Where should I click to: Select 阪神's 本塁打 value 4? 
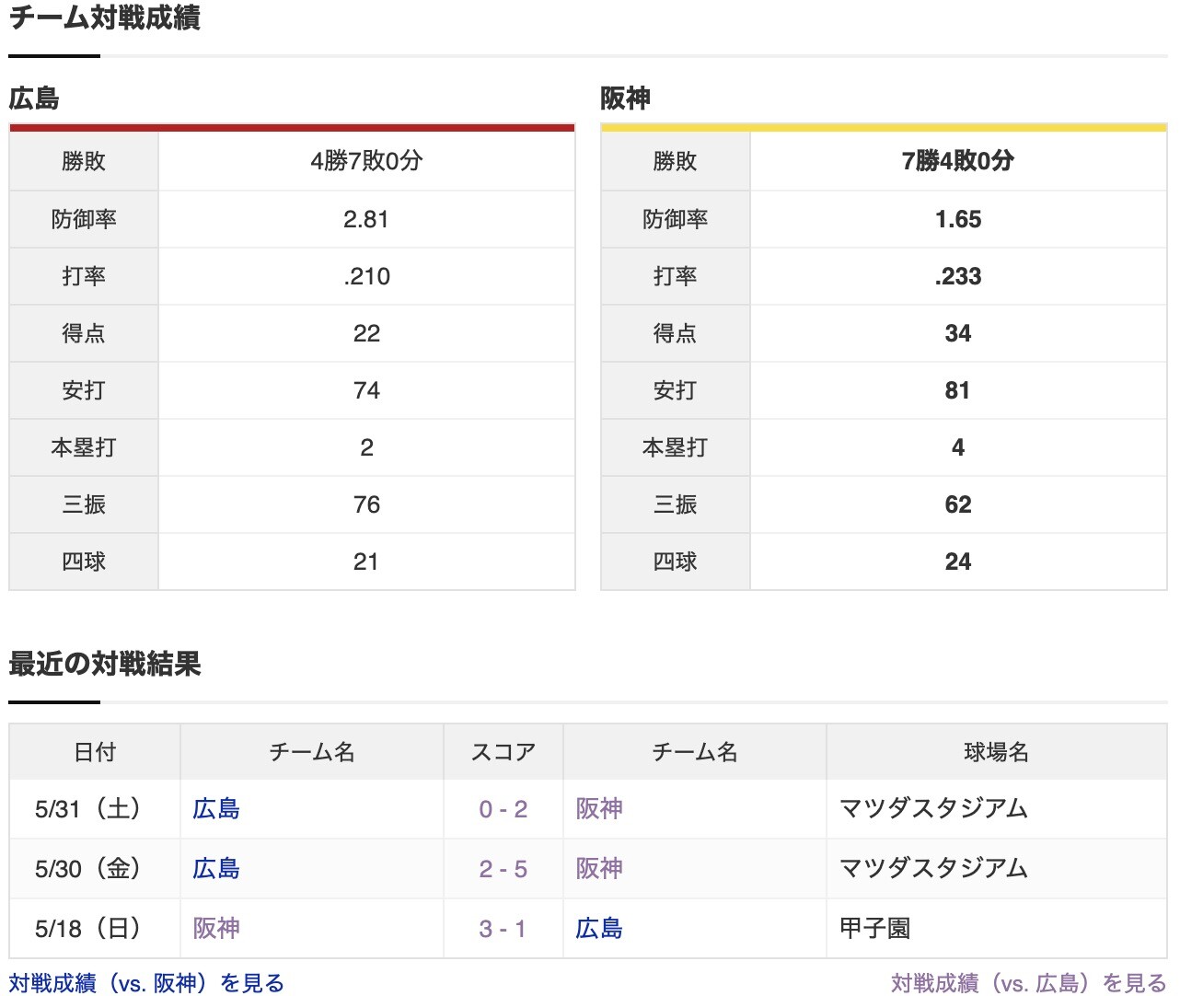(958, 447)
